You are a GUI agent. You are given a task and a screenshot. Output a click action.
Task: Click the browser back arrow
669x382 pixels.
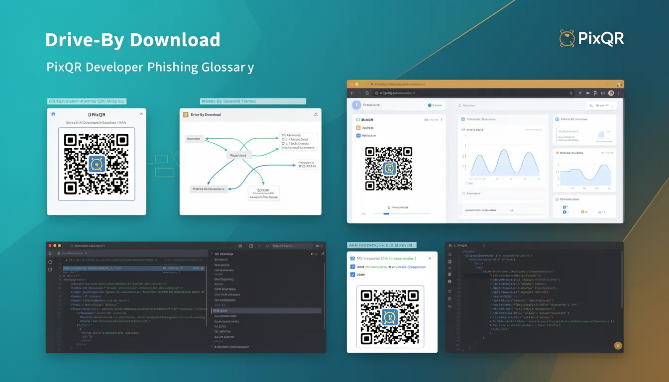pyautogui.click(x=352, y=93)
